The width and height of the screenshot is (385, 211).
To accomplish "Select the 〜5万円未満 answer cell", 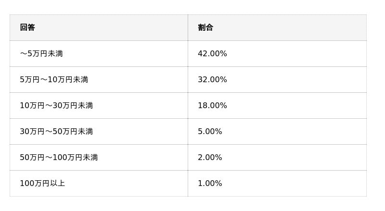I will click(x=41, y=54).
